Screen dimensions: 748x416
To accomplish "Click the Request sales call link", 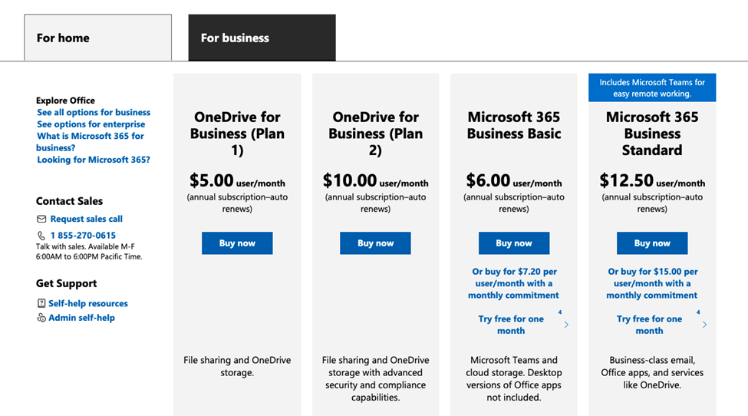I will [86, 219].
